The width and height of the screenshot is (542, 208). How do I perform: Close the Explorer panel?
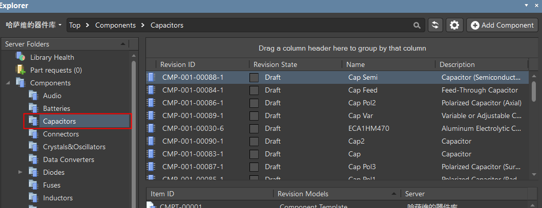tap(536, 6)
